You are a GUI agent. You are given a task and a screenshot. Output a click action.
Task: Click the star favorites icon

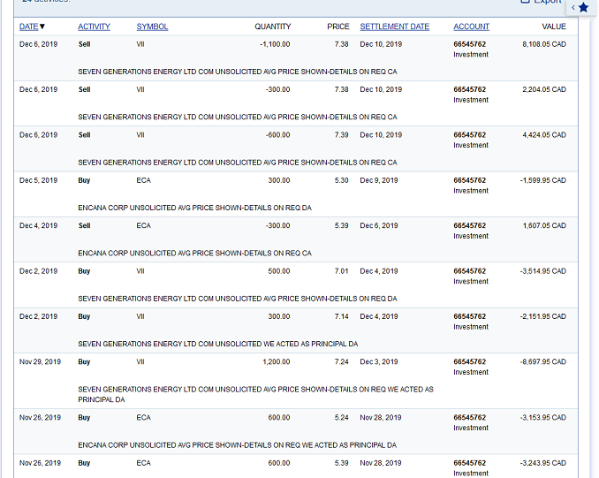point(583,8)
